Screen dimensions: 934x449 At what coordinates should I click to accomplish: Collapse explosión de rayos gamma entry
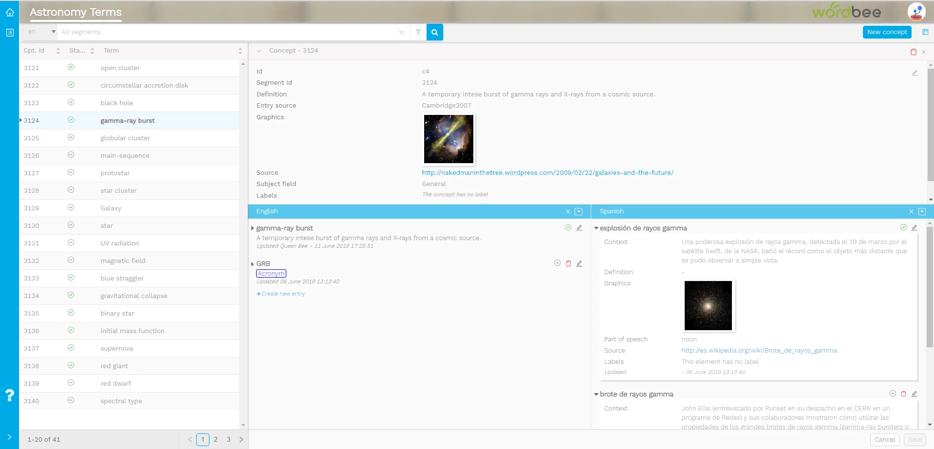[x=596, y=228]
